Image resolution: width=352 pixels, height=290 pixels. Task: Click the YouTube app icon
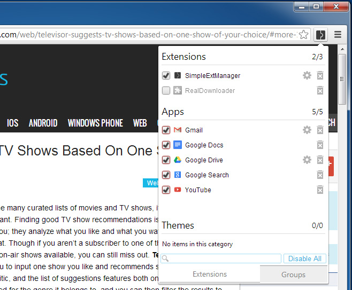tap(178, 190)
